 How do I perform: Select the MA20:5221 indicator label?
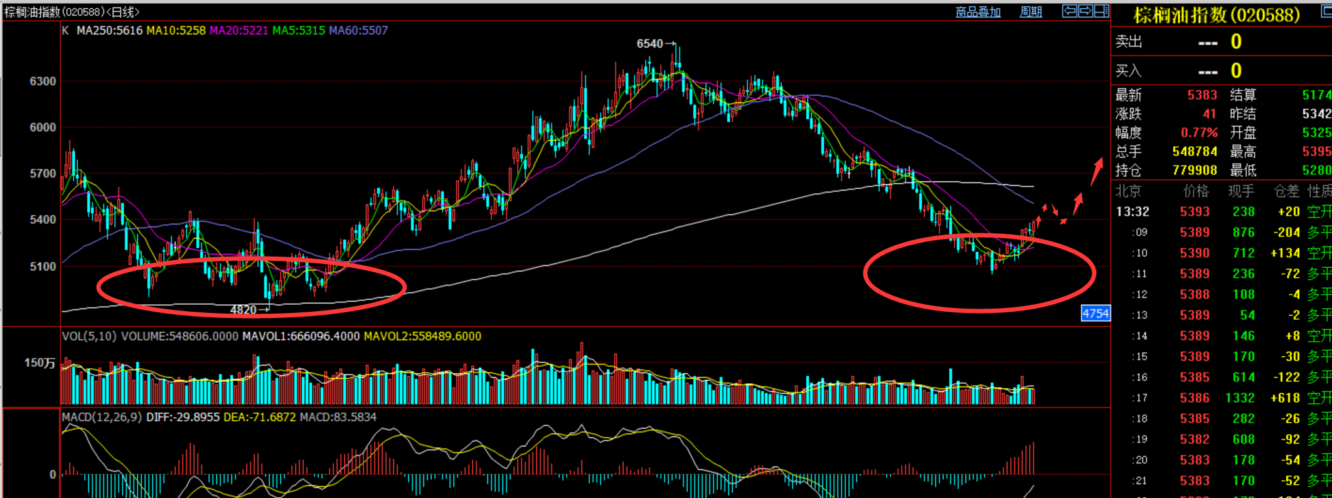pos(238,30)
